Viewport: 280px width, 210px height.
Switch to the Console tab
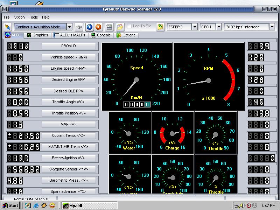tap(101, 35)
